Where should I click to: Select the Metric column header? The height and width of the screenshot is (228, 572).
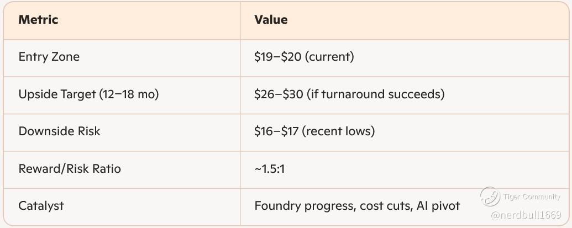[x=38, y=20]
